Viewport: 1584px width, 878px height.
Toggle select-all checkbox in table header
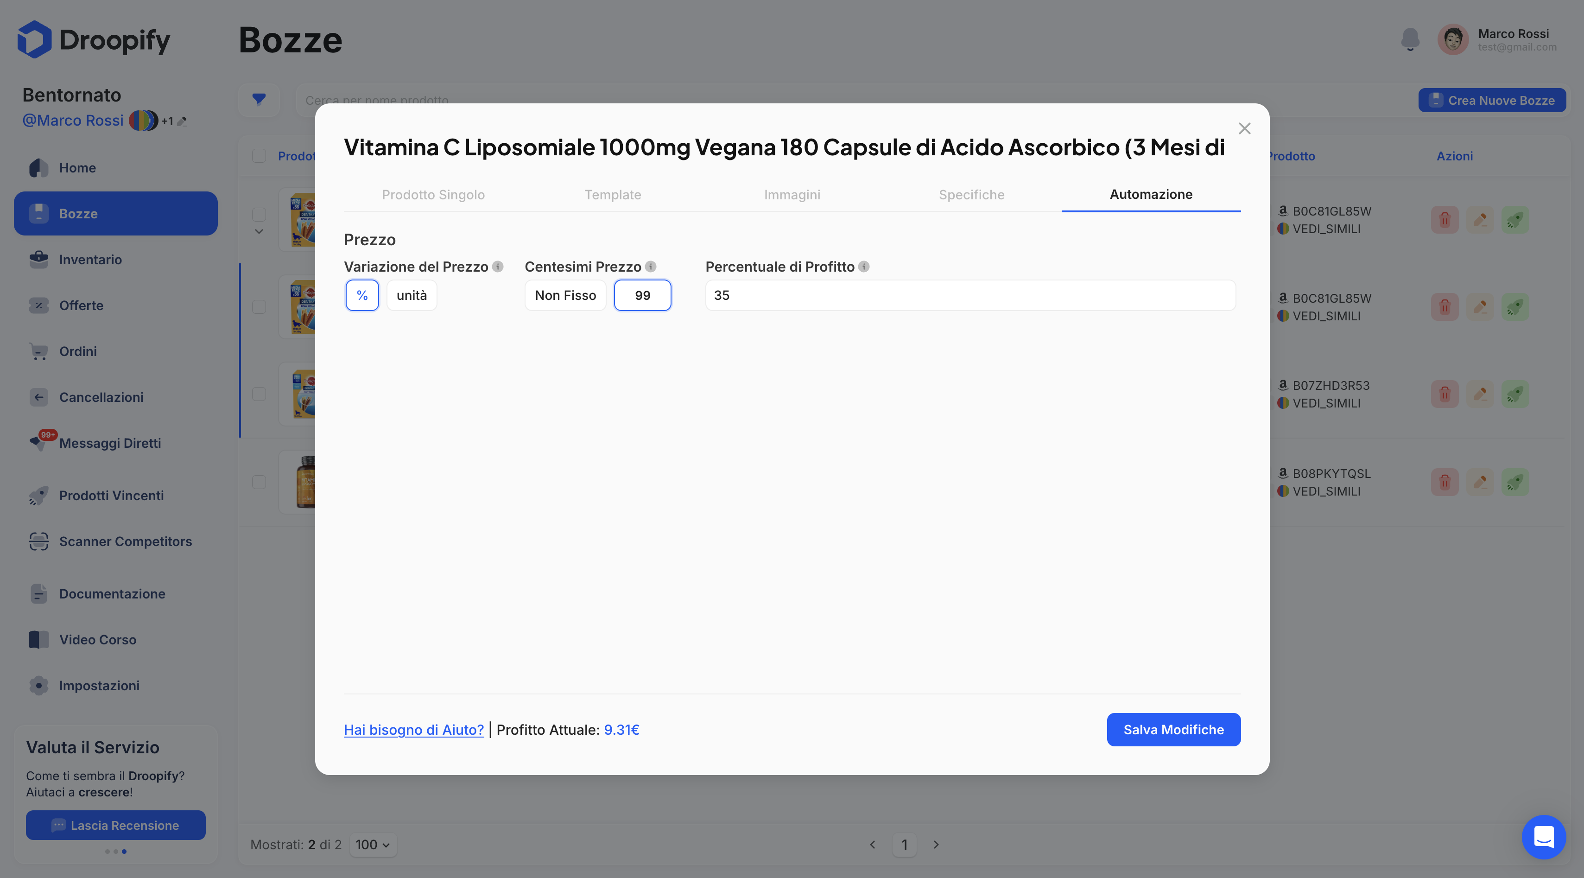pyautogui.click(x=259, y=156)
